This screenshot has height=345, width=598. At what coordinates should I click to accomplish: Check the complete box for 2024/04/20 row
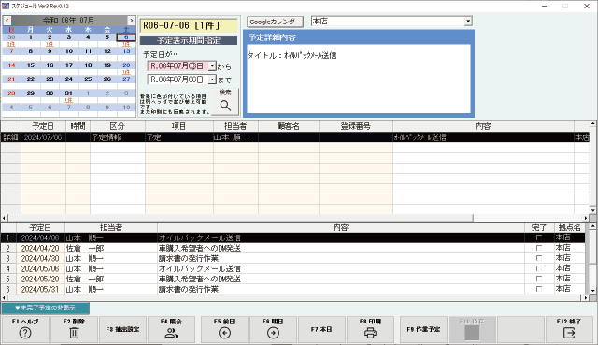539,248
